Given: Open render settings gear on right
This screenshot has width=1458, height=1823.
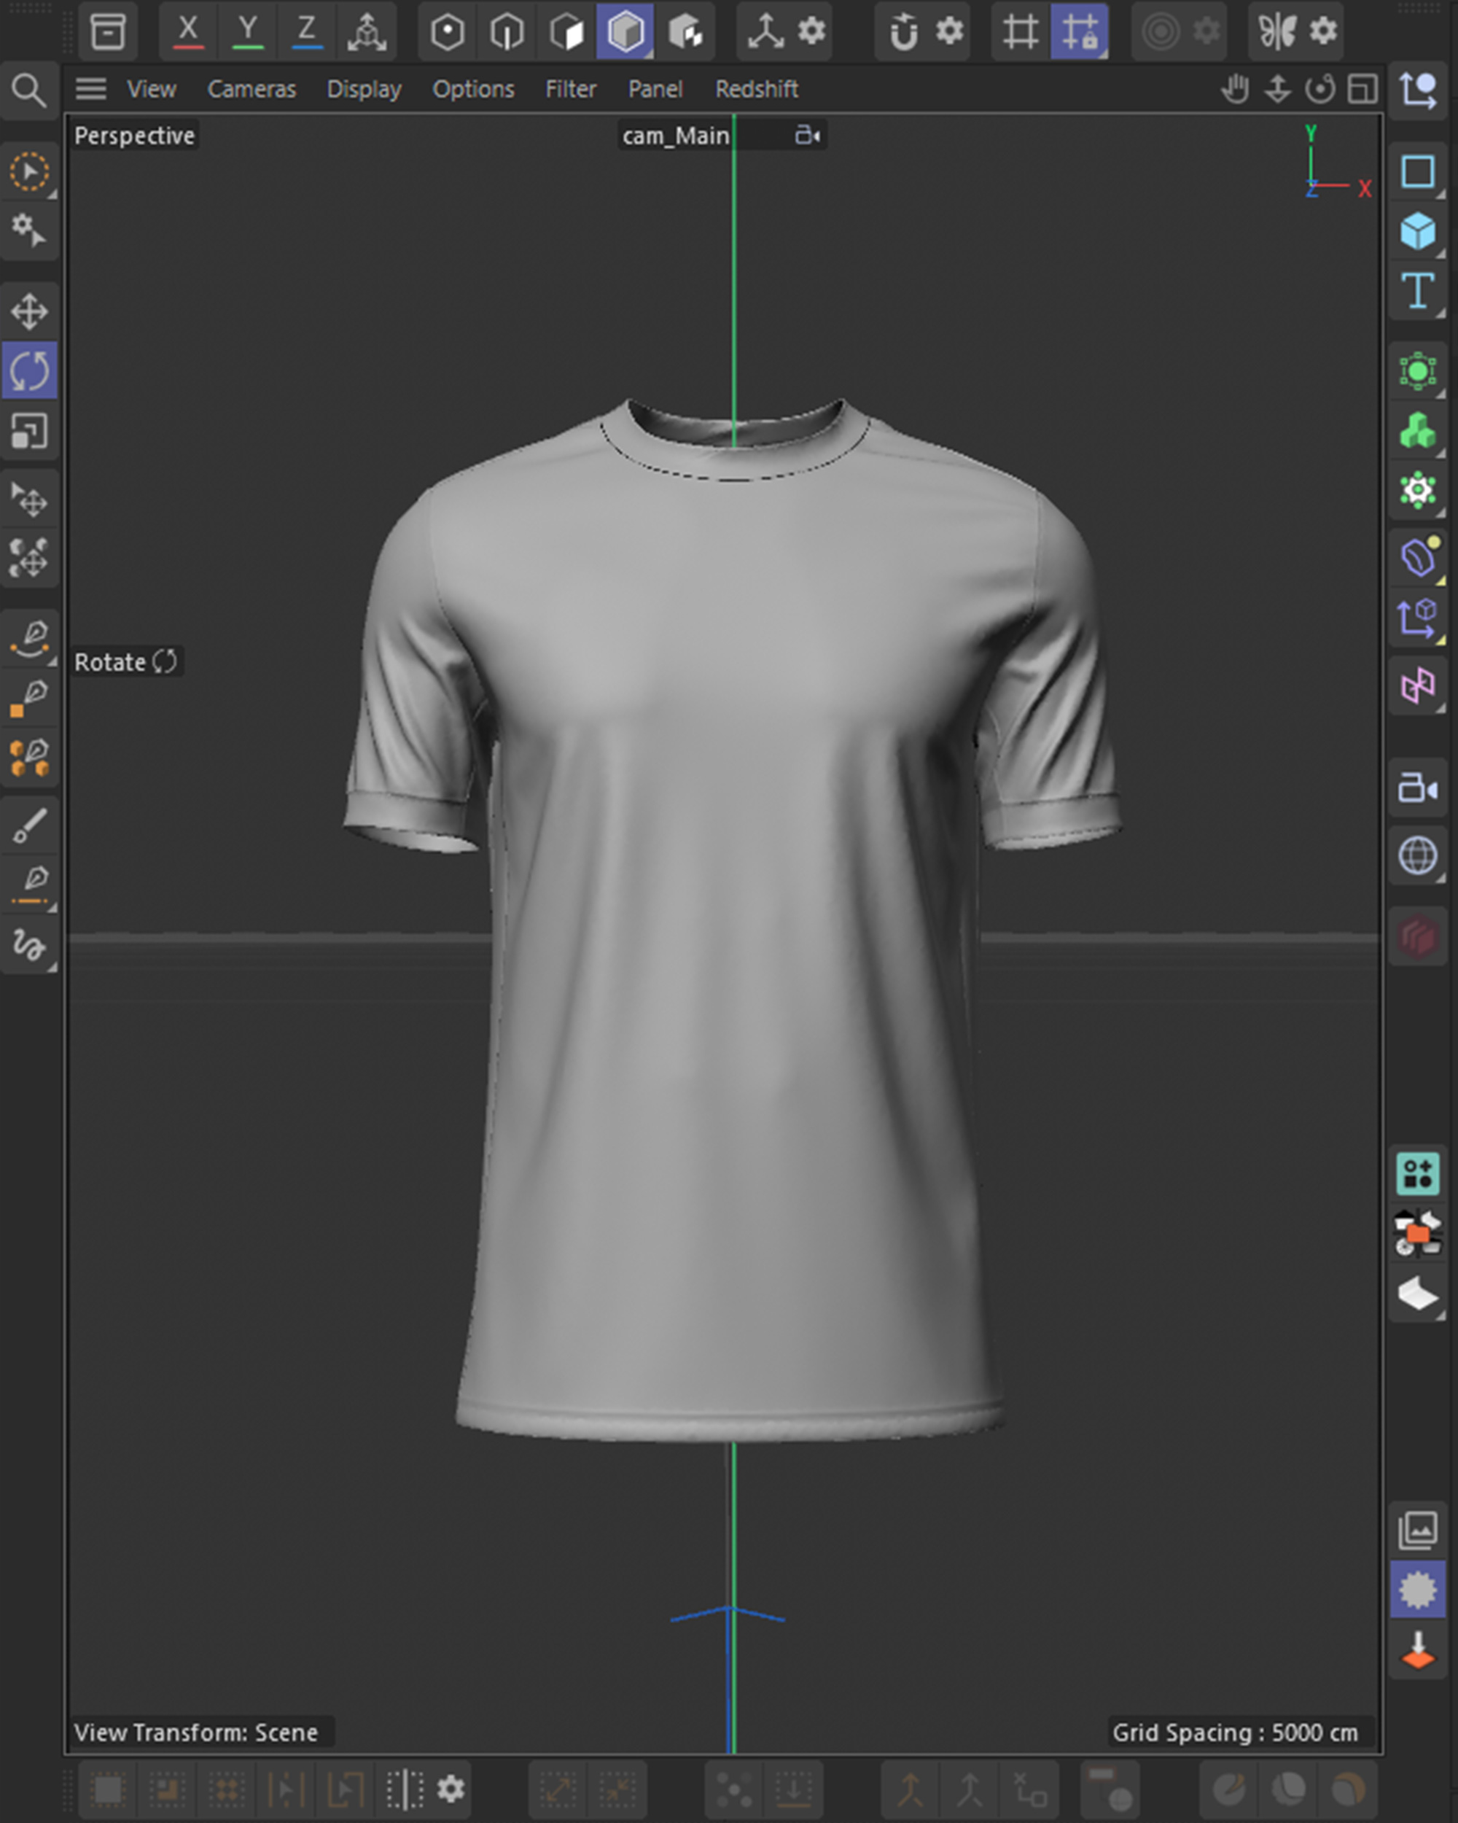Looking at the screenshot, I should point(1417,1590).
